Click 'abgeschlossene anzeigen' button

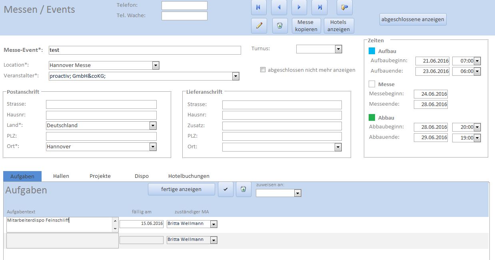pos(413,19)
